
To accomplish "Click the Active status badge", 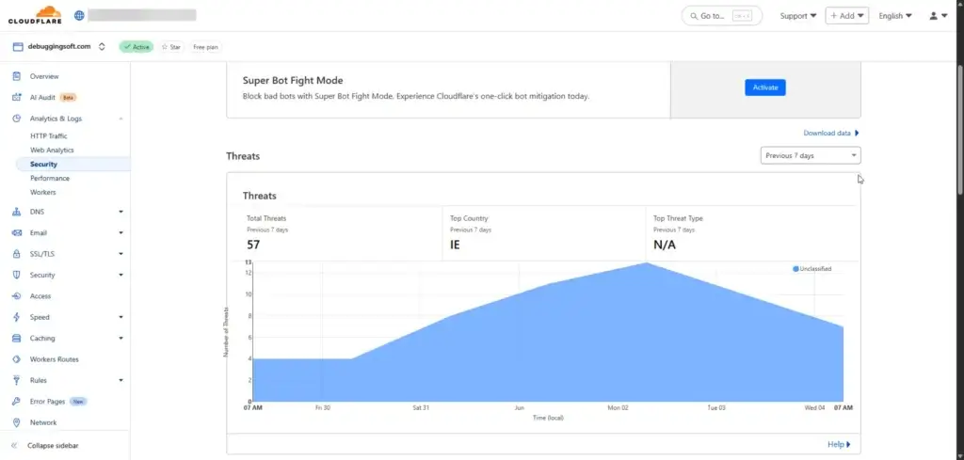I will tap(136, 47).
